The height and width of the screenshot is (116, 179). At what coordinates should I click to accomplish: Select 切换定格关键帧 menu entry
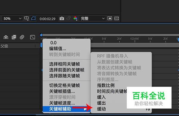[67, 85]
